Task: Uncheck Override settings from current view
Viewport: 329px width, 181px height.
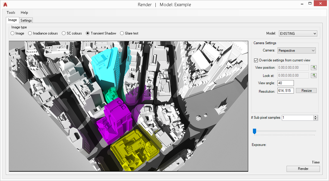Action: pyautogui.click(x=256, y=60)
